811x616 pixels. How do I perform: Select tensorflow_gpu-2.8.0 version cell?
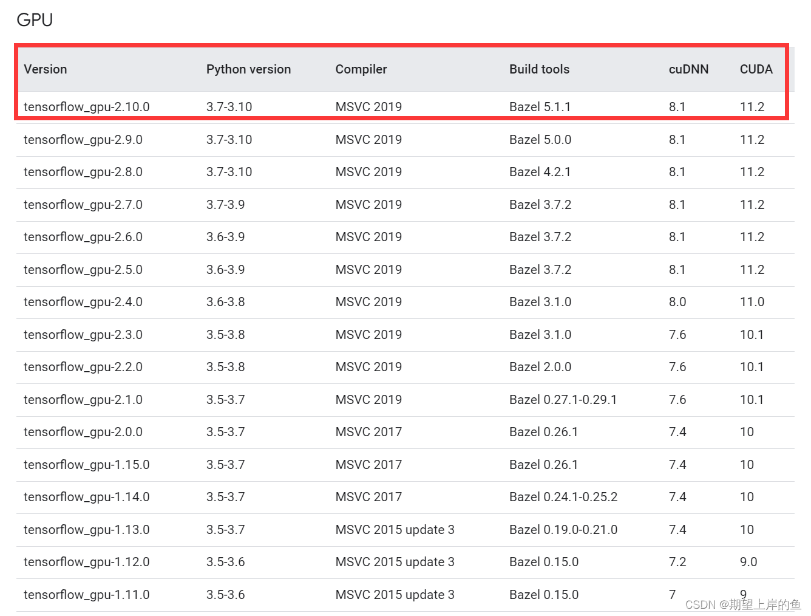(83, 172)
